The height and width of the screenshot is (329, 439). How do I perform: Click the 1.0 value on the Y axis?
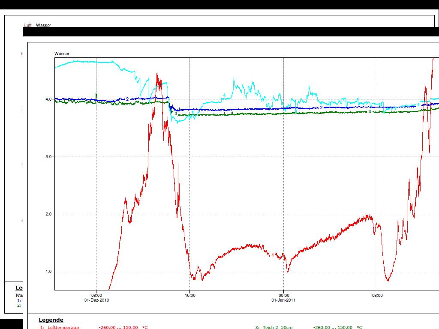pyautogui.click(x=48, y=271)
